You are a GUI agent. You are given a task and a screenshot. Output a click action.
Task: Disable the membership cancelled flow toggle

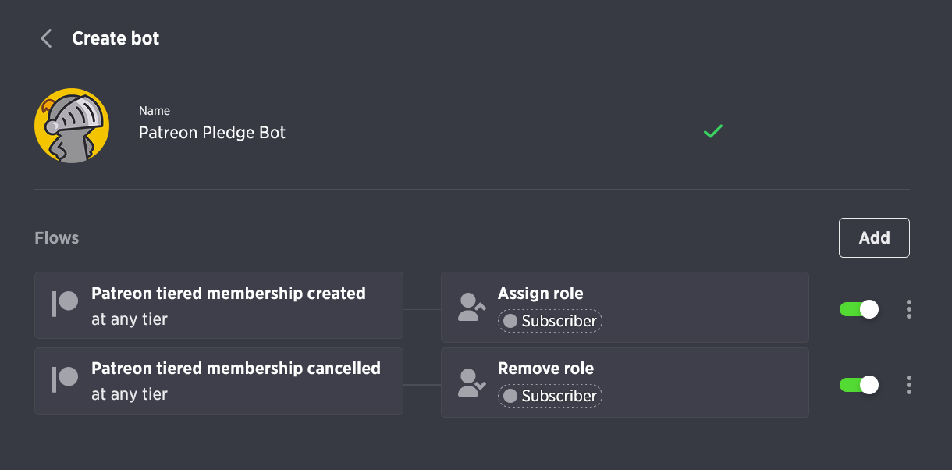[x=859, y=384]
